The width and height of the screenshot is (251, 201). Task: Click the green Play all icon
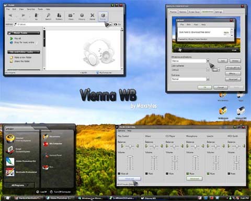(x=12, y=39)
